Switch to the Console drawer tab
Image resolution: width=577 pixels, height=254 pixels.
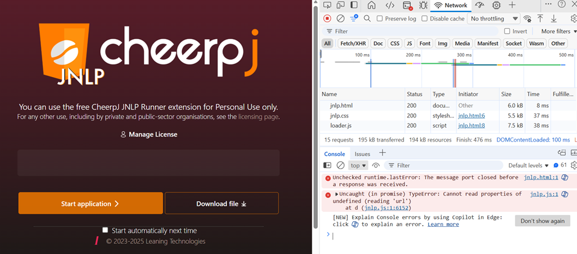click(335, 153)
